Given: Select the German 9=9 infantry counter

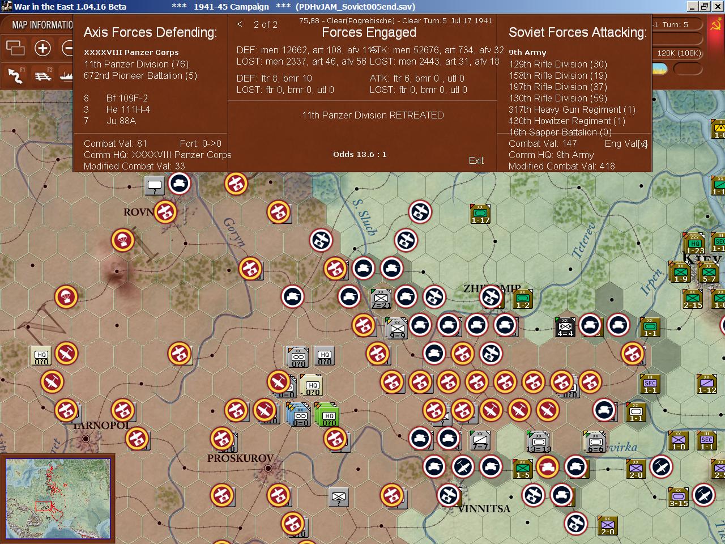Looking at the screenshot, I should point(397,329).
